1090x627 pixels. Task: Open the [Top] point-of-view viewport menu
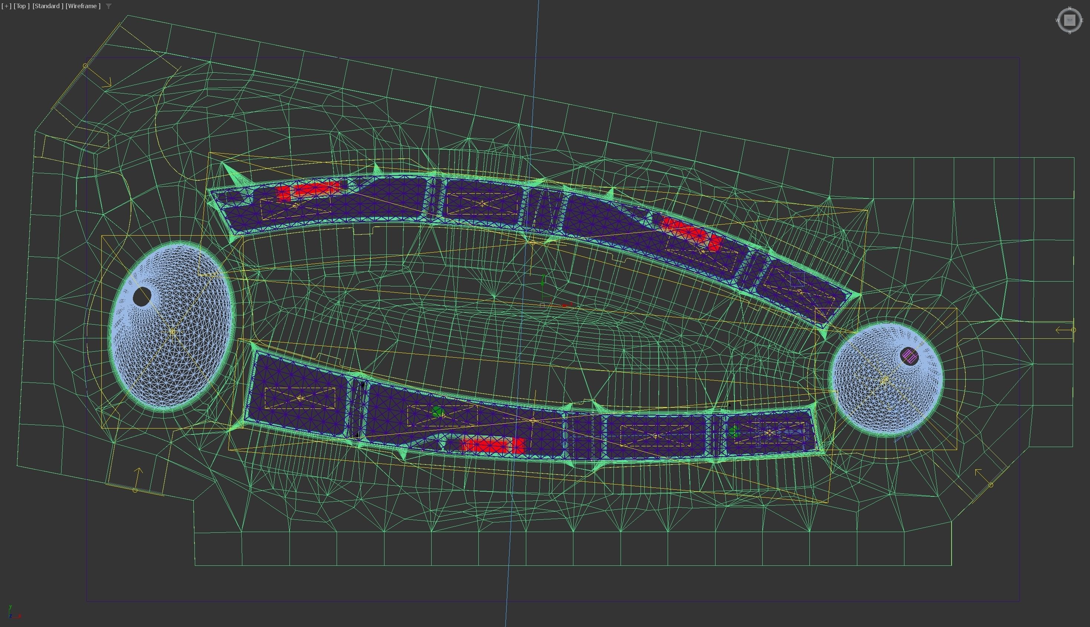[22, 6]
